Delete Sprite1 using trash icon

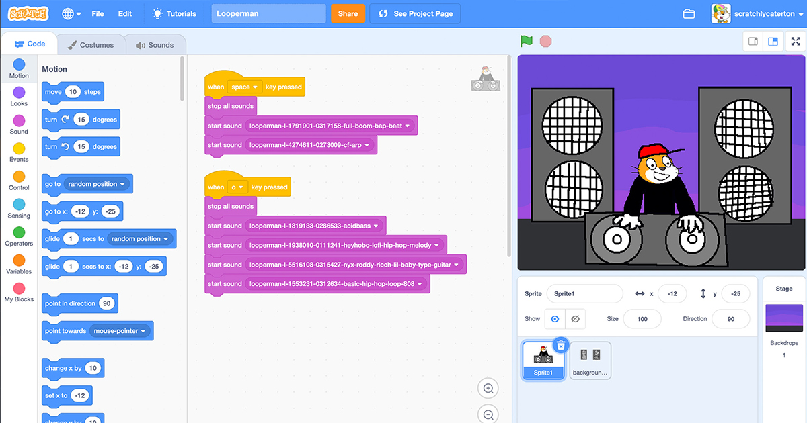(561, 345)
